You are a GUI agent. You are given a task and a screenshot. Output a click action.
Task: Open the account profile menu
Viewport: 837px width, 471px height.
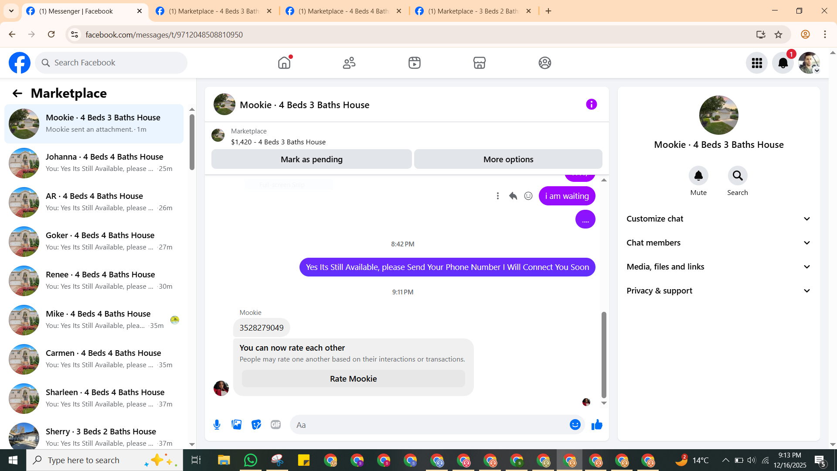point(809,63)
